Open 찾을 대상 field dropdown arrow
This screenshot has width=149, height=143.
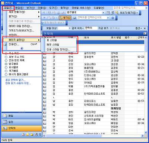70,28
